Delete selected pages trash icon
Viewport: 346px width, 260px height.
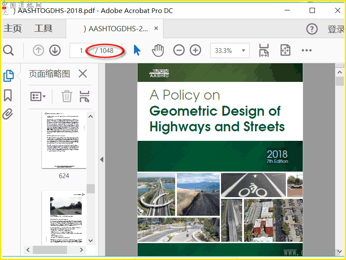pos(67,96)
